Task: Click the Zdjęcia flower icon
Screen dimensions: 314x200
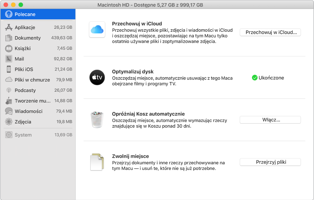Action: click(x=8, y=122)
